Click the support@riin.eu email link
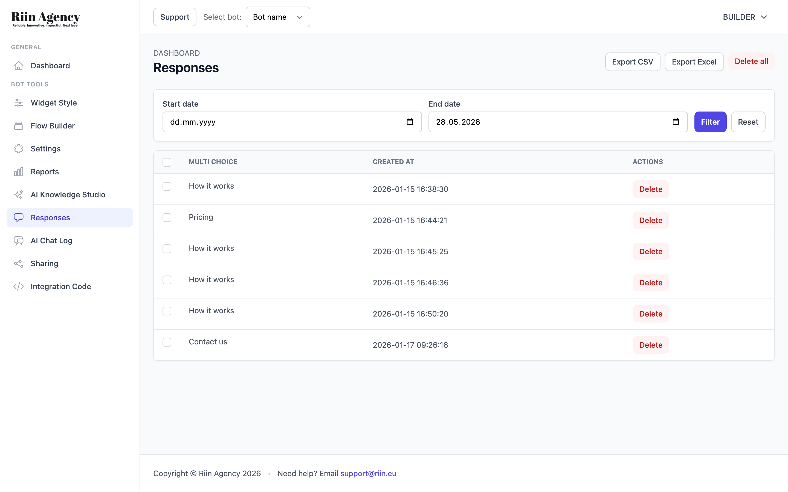Screen dimensions: 788x492 pos(368,473)
